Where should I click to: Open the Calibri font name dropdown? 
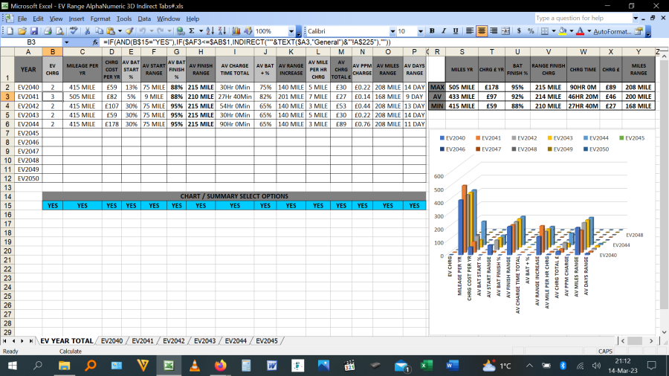(x=392, y=31)
